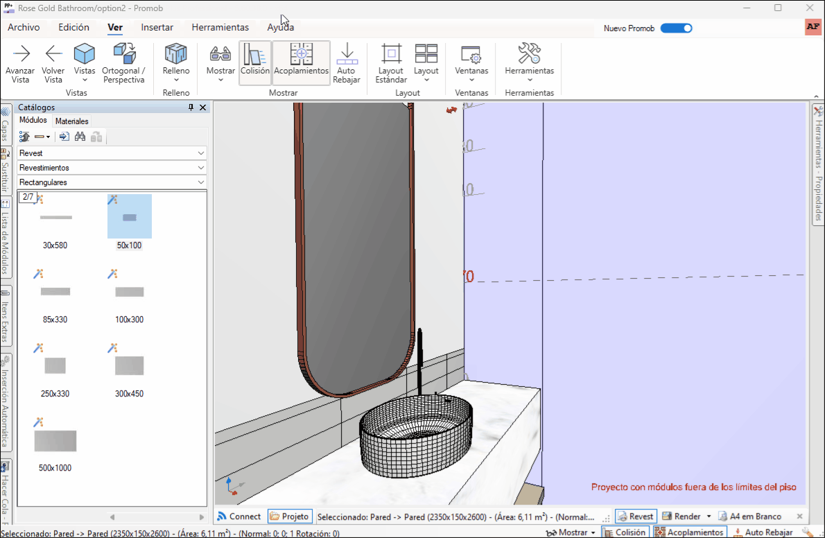Toggle Acoplamientos in the ribbon

[x=301, y=62]
